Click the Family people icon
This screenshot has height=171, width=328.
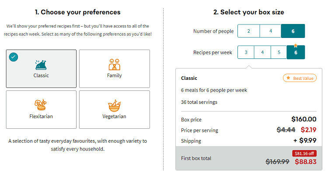[x=114, y=65]
